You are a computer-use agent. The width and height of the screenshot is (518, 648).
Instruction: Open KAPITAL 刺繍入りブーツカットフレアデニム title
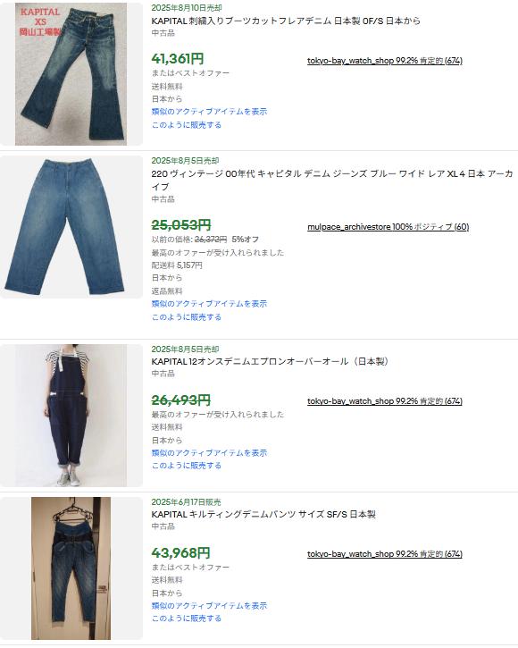click(286, 21)
